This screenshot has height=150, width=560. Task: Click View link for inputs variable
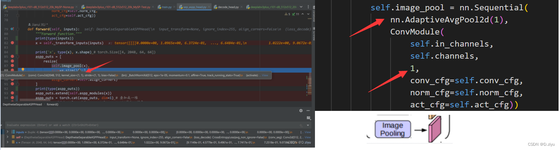click(x=307, y=132)
